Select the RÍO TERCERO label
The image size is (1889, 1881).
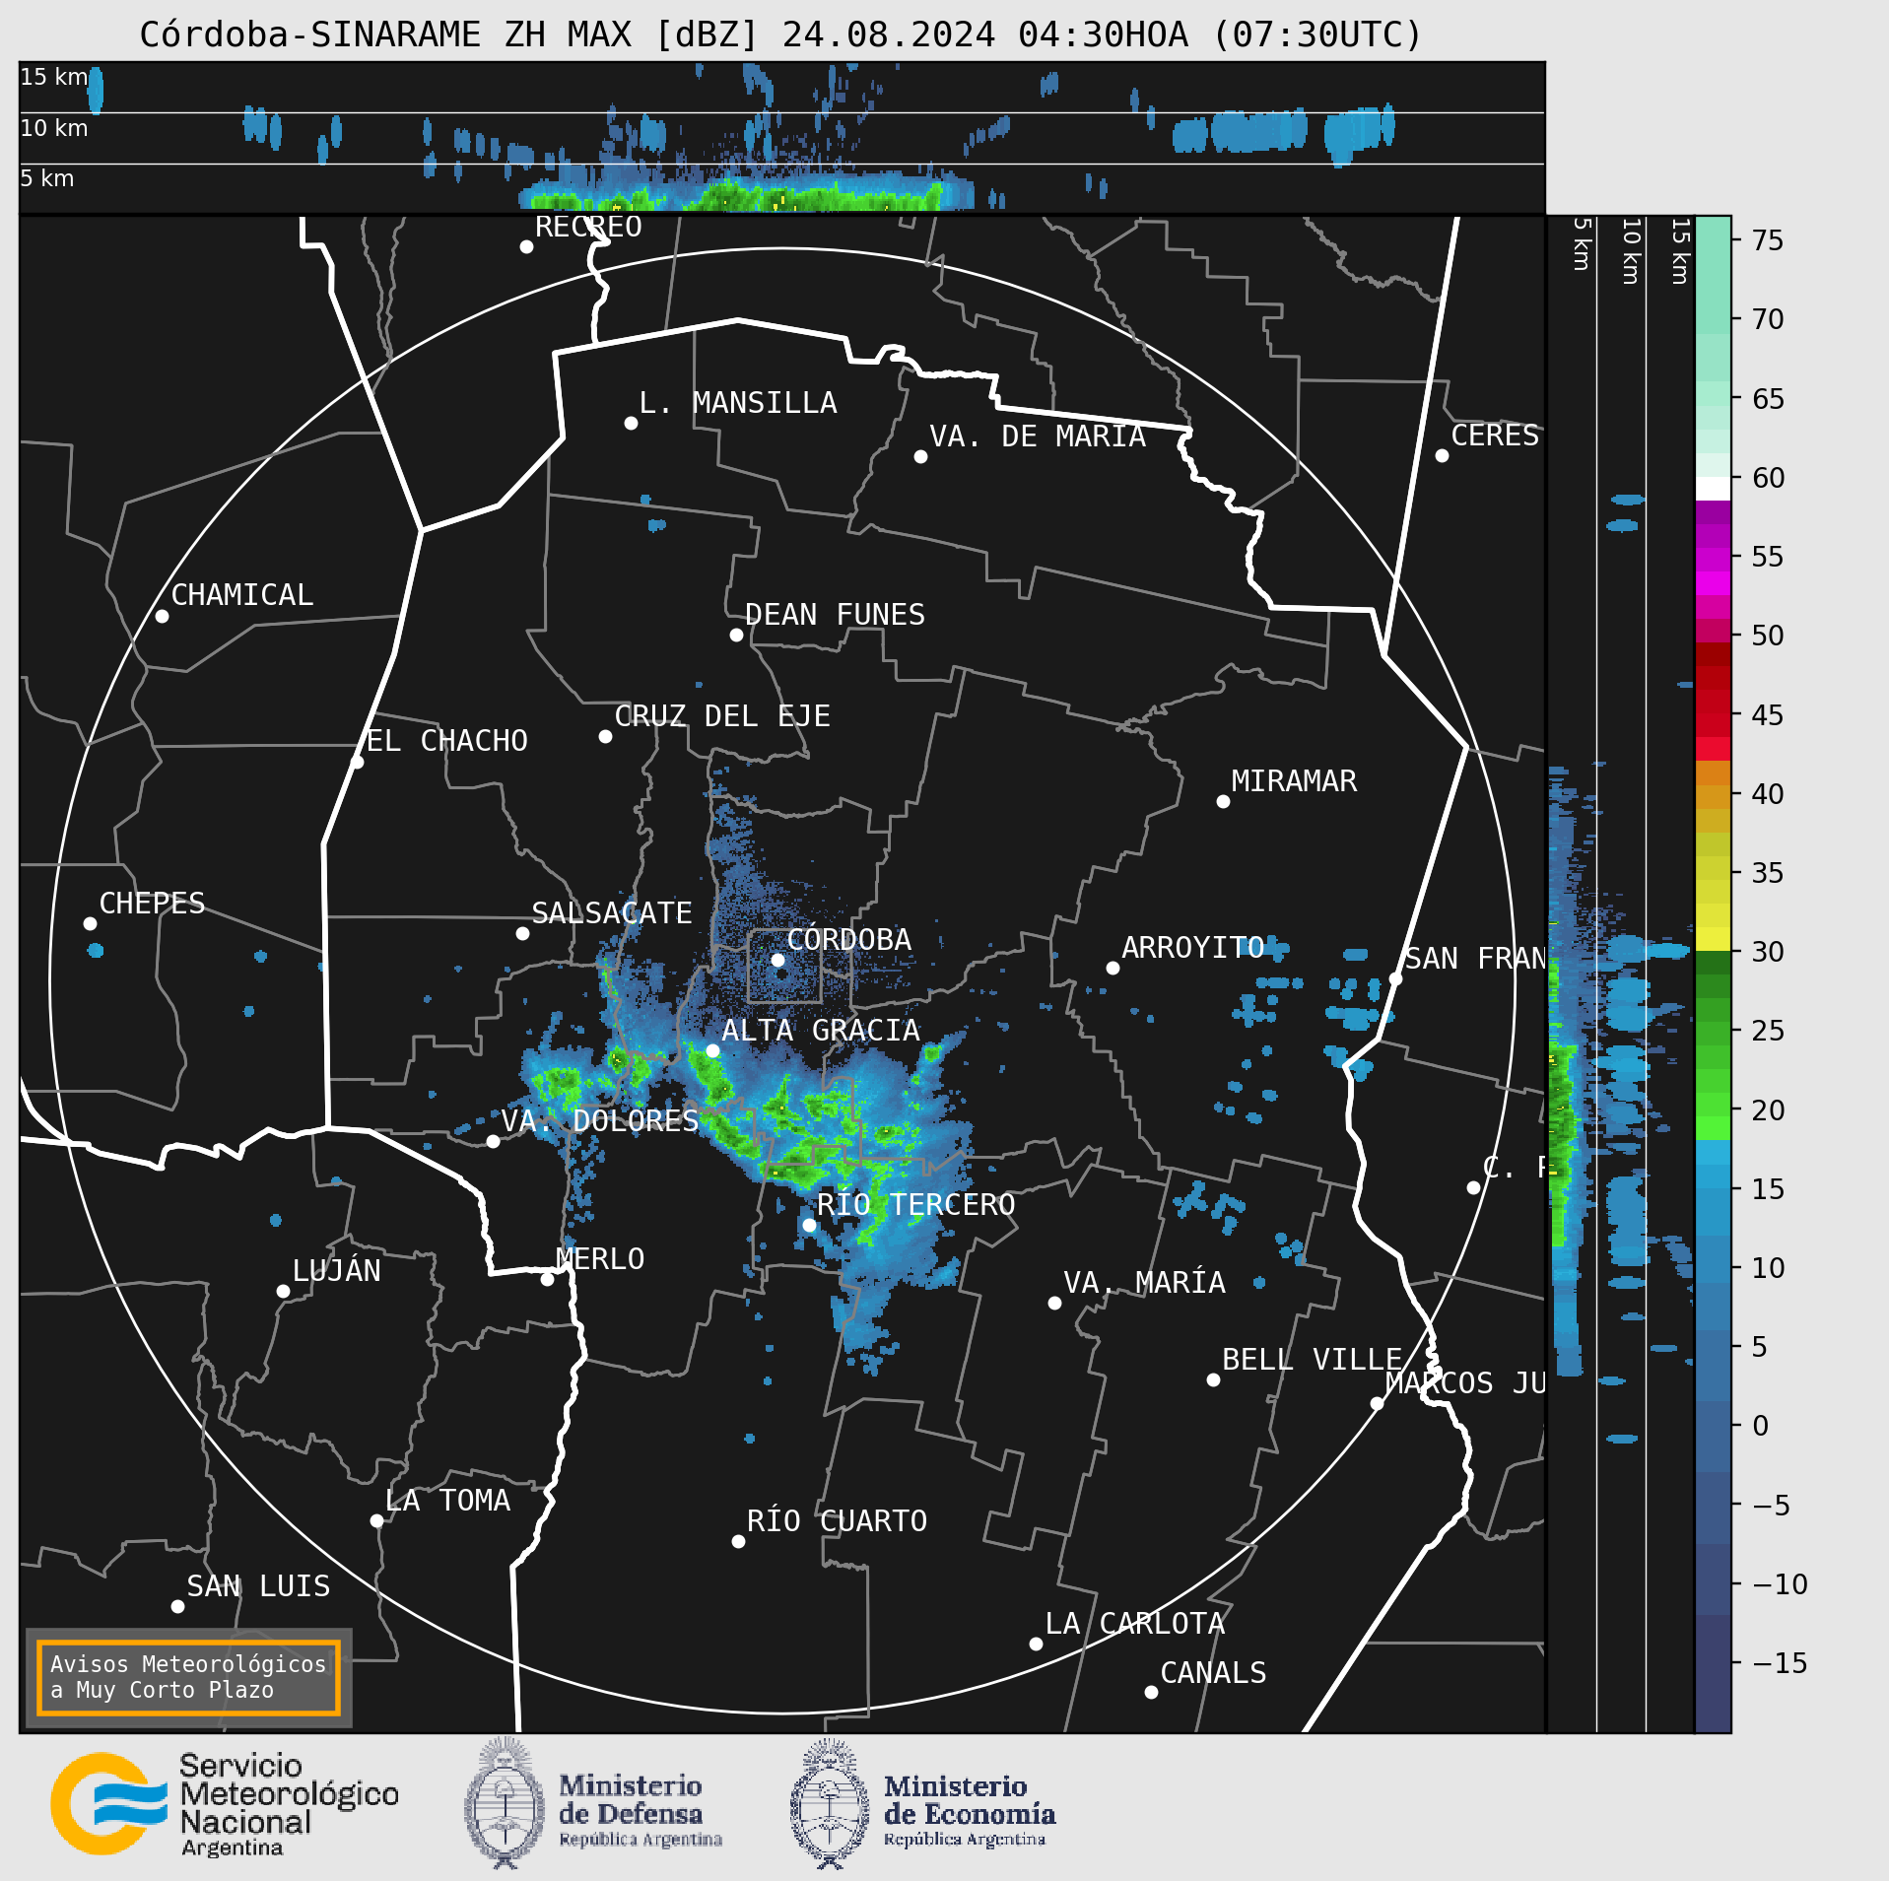tap(915, 1204)
